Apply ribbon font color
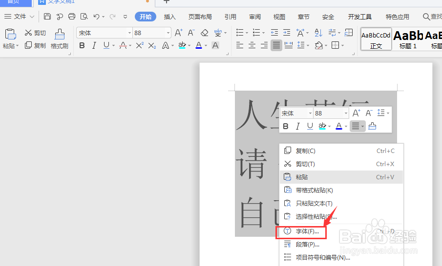Screen dimensions: 442x266 (x=199, y=45)
